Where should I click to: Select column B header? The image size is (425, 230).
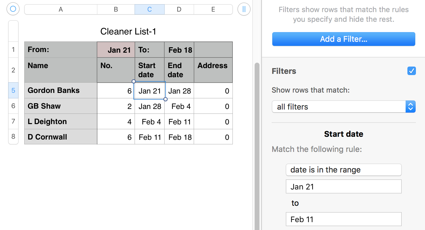pos(116,9)
